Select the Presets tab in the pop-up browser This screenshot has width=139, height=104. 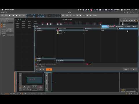click(112, 26)
